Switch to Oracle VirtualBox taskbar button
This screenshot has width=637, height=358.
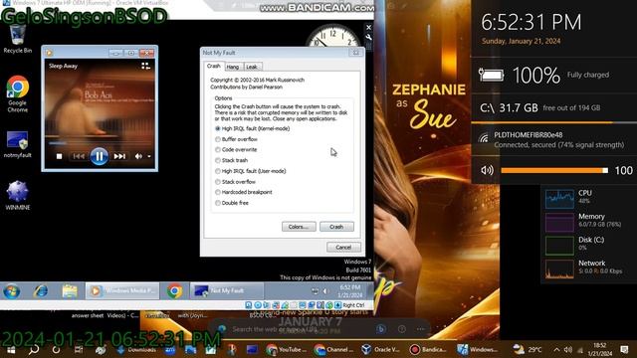pos(381,349)
